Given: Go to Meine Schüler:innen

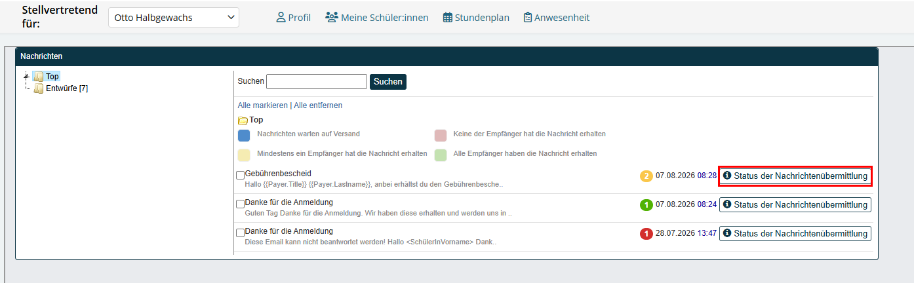Looking at the screenshot, I should [377, 18].
